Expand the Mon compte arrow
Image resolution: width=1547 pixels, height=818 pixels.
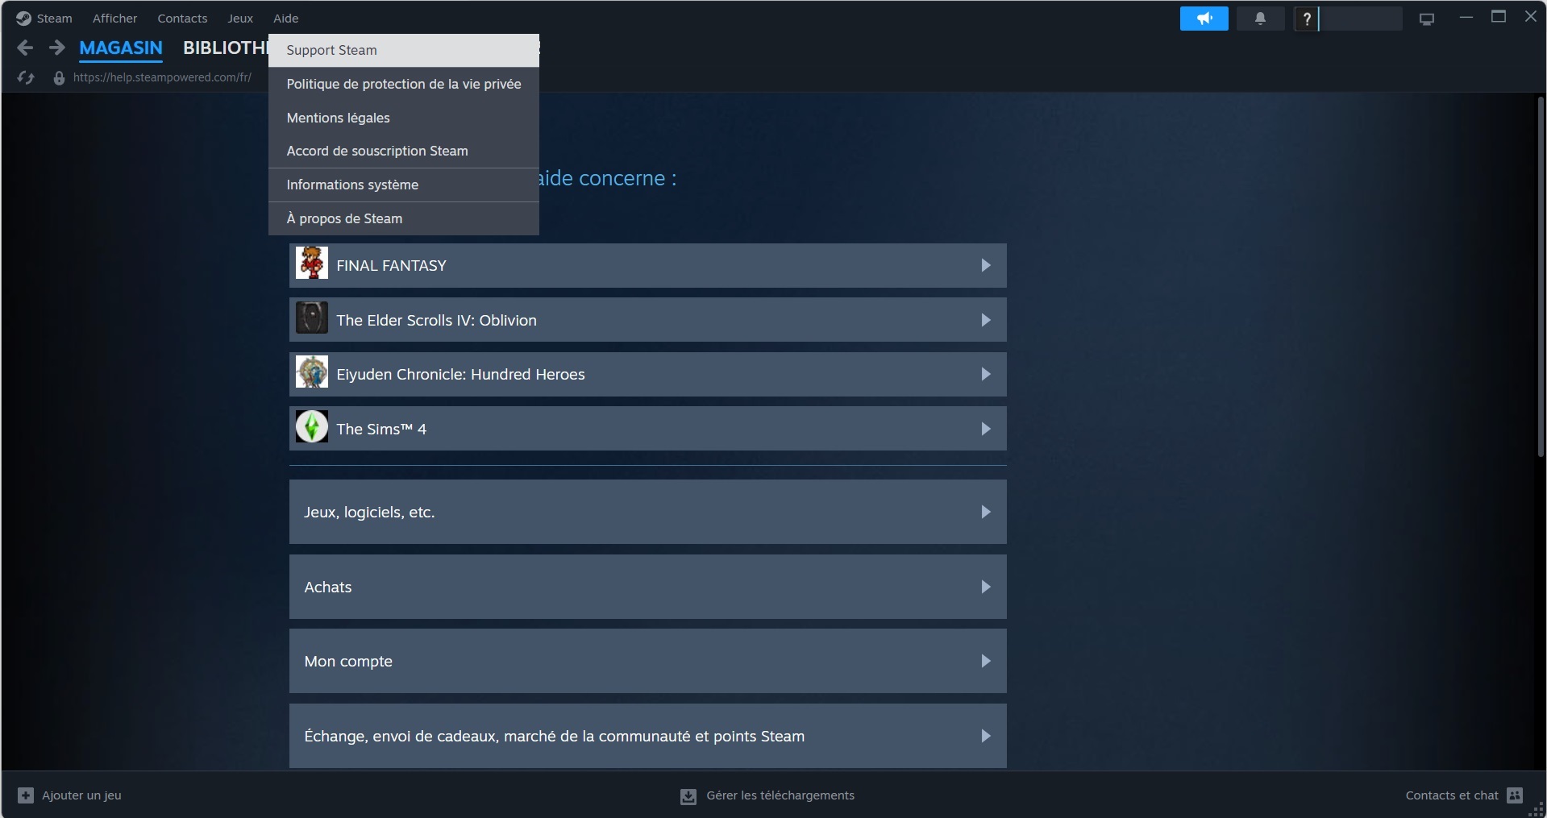click(x=985, y=661)
